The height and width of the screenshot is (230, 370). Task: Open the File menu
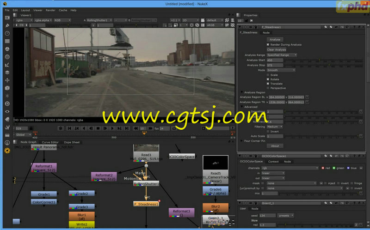(x=7, y=10)
